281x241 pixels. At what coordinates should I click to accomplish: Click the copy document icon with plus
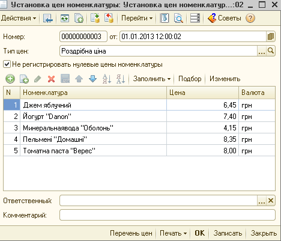click(79, 18)
